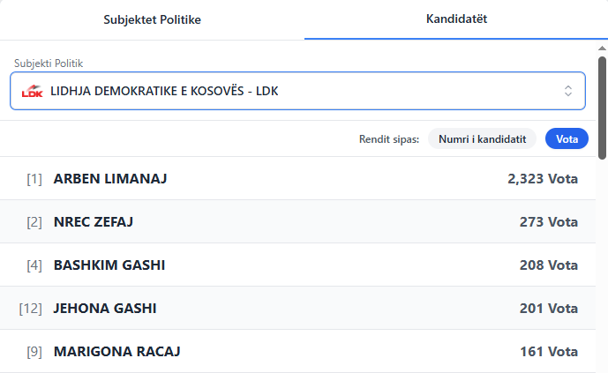Select the ARBEN LIMANAJ candidate row

pyautogui.click(x=110, y=179)
